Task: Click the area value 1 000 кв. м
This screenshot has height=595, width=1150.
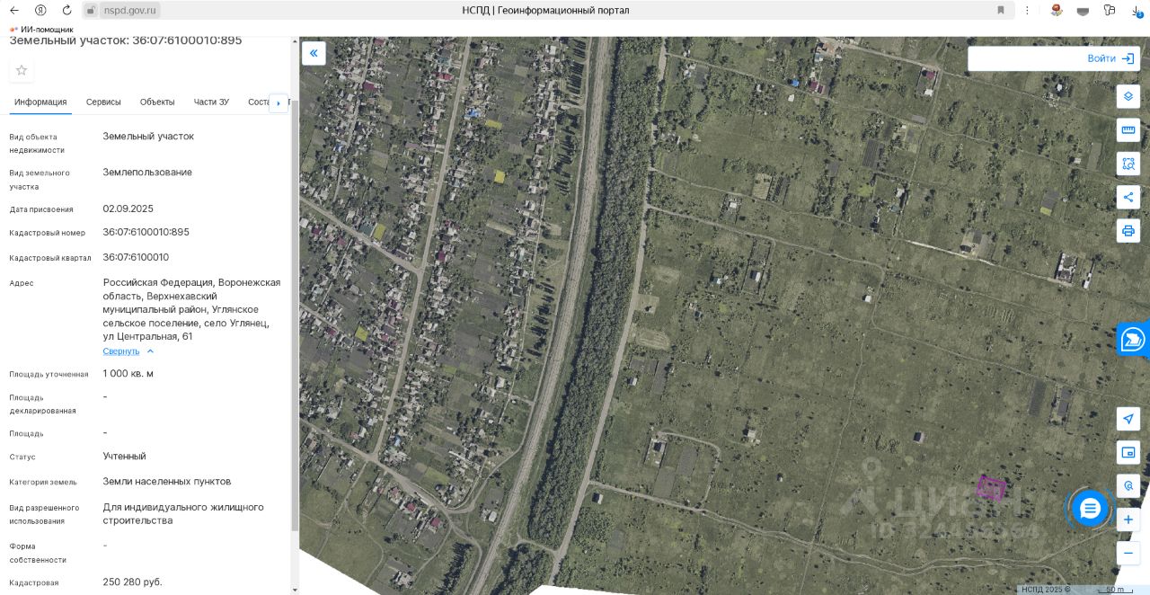Action: click(128, 374)
